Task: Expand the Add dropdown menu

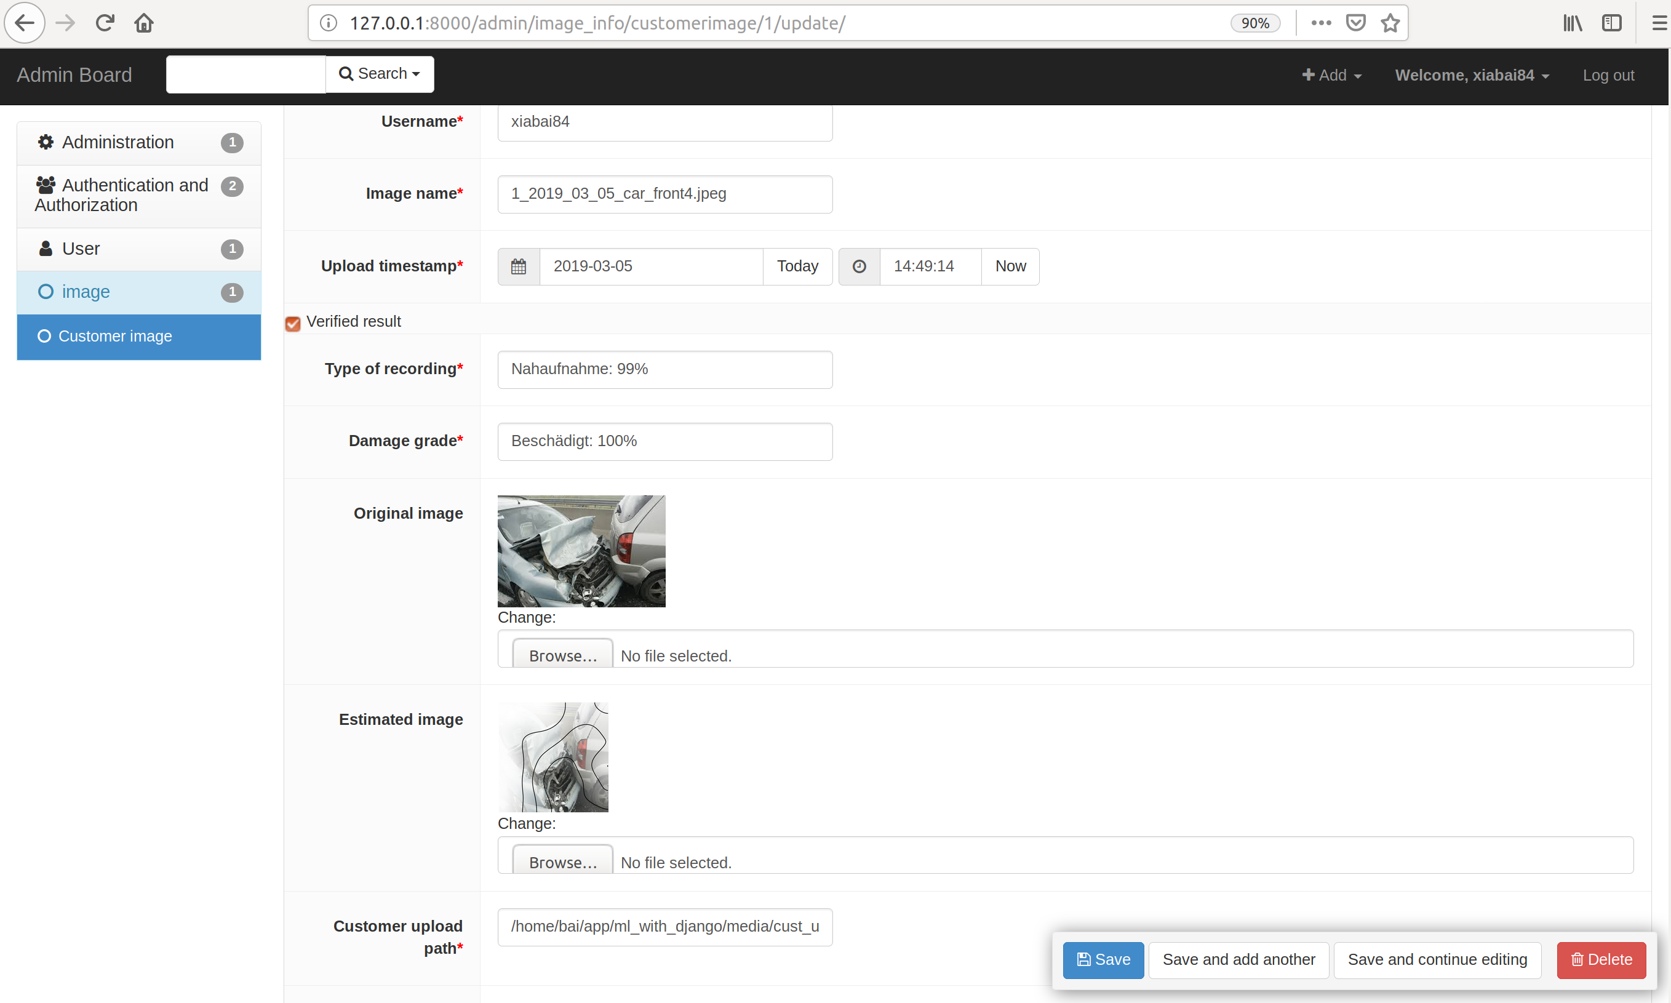Action: pos(1331,75)
